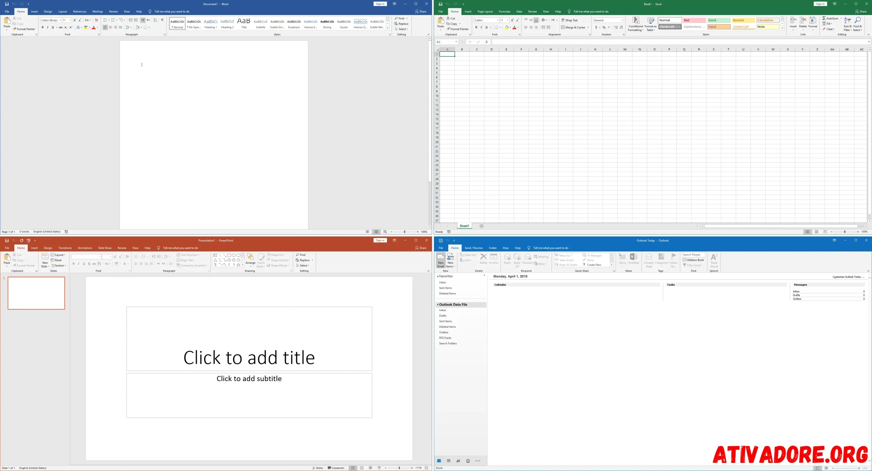Click the Excel Name Box showing A1
This screenshot has width=872, height=471.
click(447, 42)
